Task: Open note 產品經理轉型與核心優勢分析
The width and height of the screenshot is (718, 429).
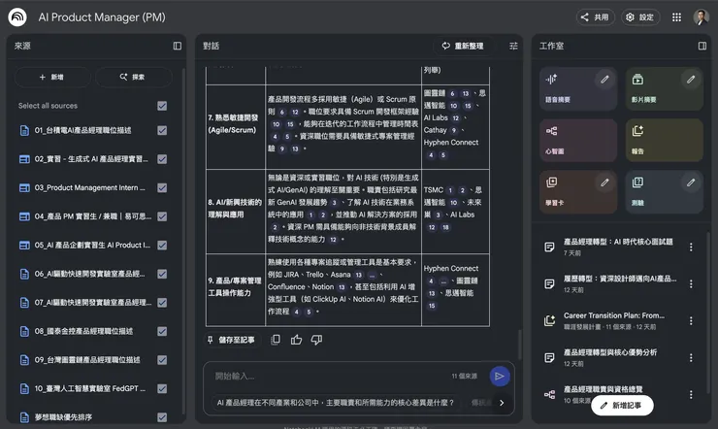Action: 610,352
